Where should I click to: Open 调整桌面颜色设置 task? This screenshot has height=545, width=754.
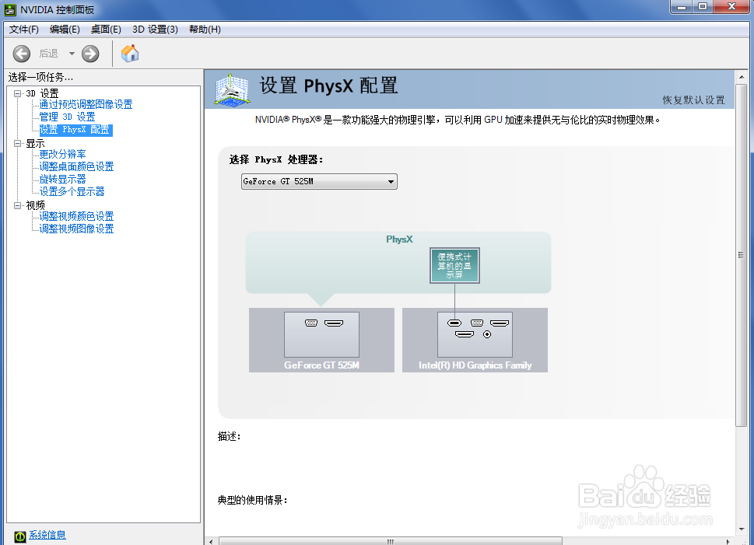coord(76,167)
